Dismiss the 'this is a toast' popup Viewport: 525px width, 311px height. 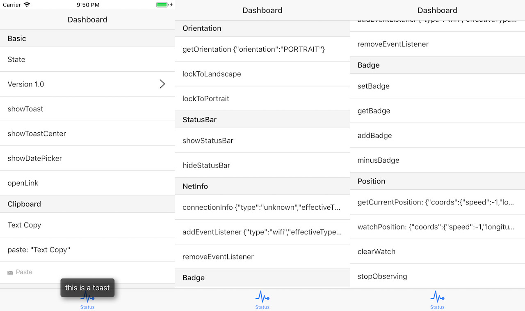[x=87, y=288]
